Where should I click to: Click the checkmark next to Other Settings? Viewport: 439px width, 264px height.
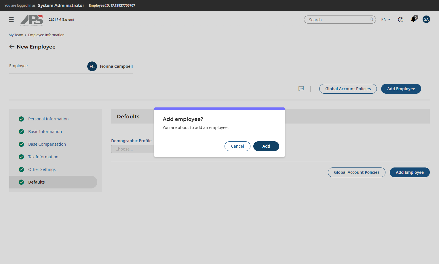coord(21,169)
